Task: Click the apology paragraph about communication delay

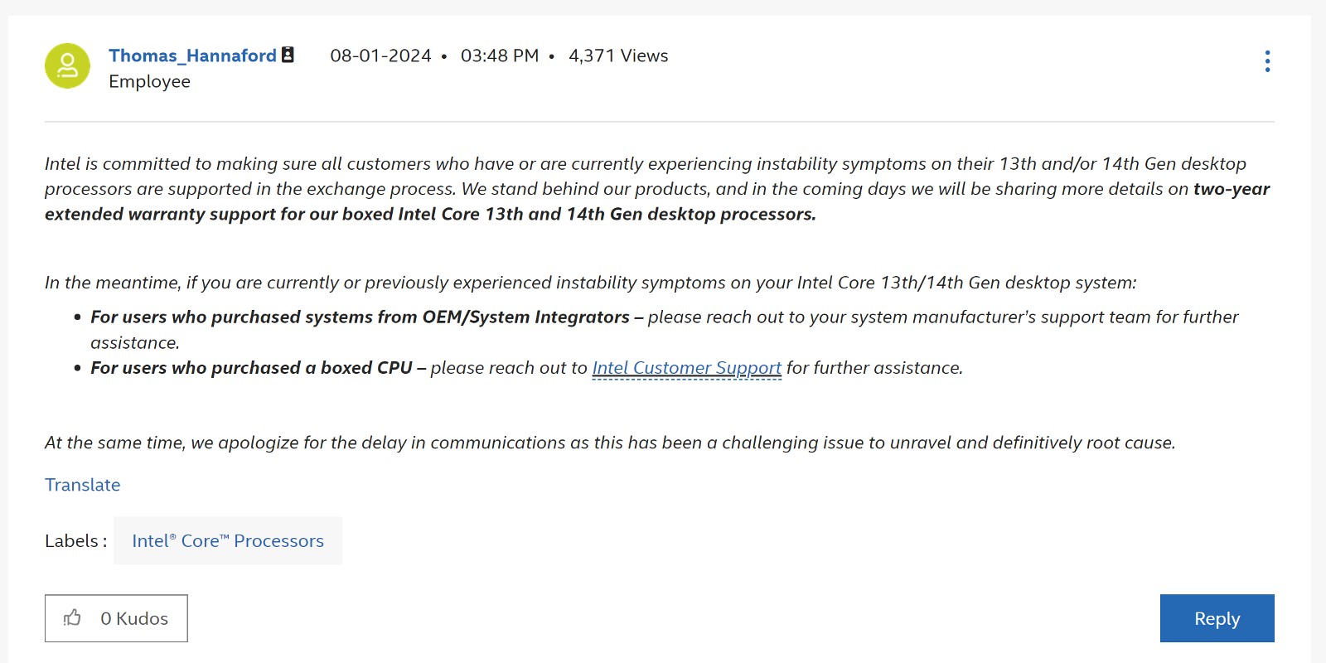Action: tap(610, 443)
